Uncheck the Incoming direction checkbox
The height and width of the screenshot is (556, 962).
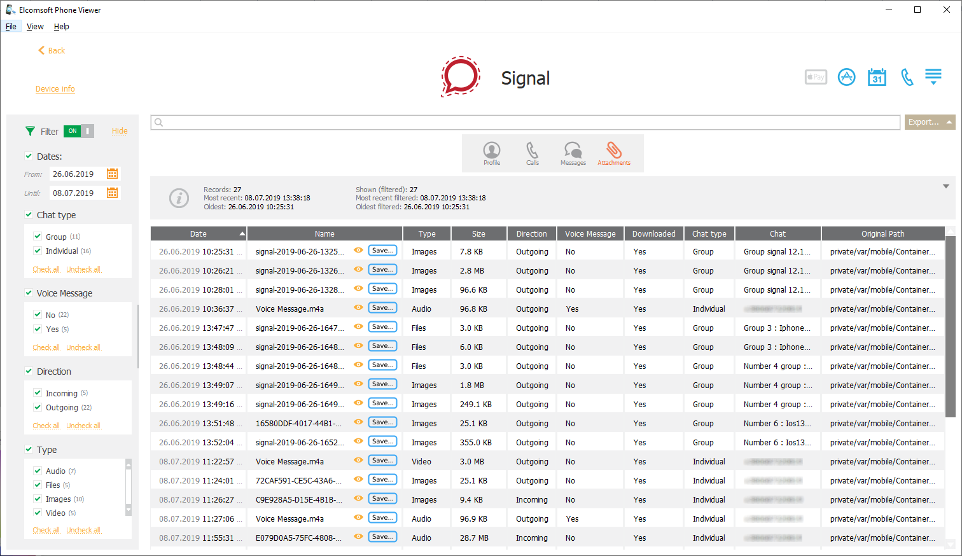pyautogui.click(x=38, y=393)
